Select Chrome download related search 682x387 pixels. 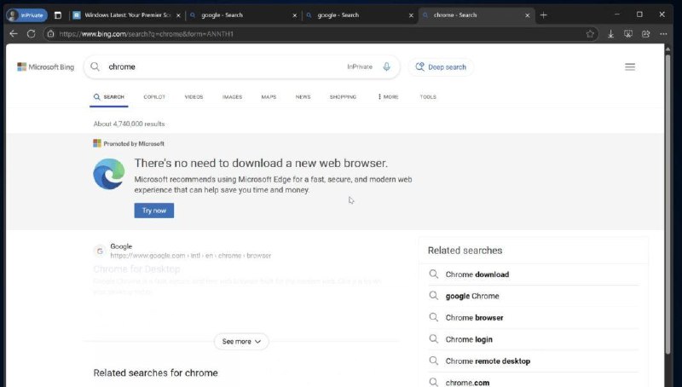(x=477, y=274)
